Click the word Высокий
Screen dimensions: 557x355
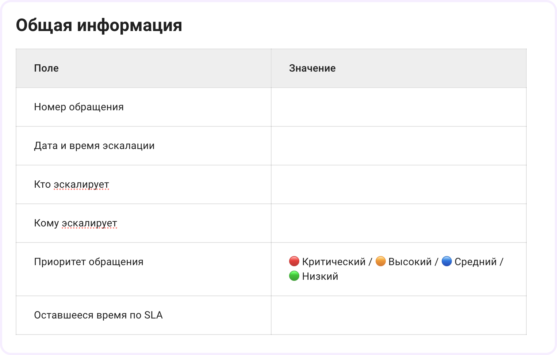[410, 262]
